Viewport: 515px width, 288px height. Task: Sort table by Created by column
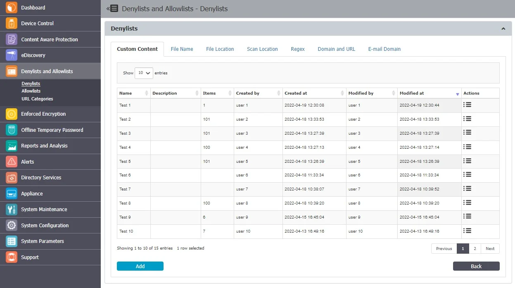pyautogui.click(x=258, y=93)
